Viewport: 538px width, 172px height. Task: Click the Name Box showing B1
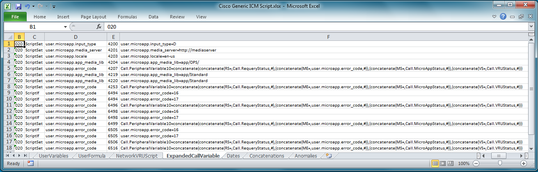click(x=33, y=27)
